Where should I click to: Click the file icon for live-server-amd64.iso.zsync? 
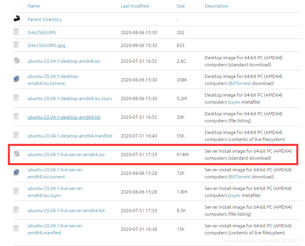(16, 191)
